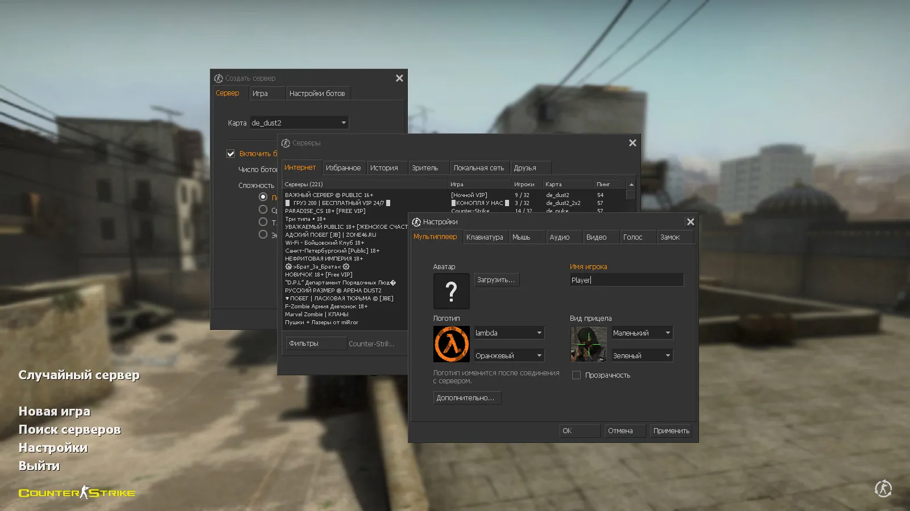Uncheck the Включить ботов checkbox
910x511 pixels.
pos(230,153)
